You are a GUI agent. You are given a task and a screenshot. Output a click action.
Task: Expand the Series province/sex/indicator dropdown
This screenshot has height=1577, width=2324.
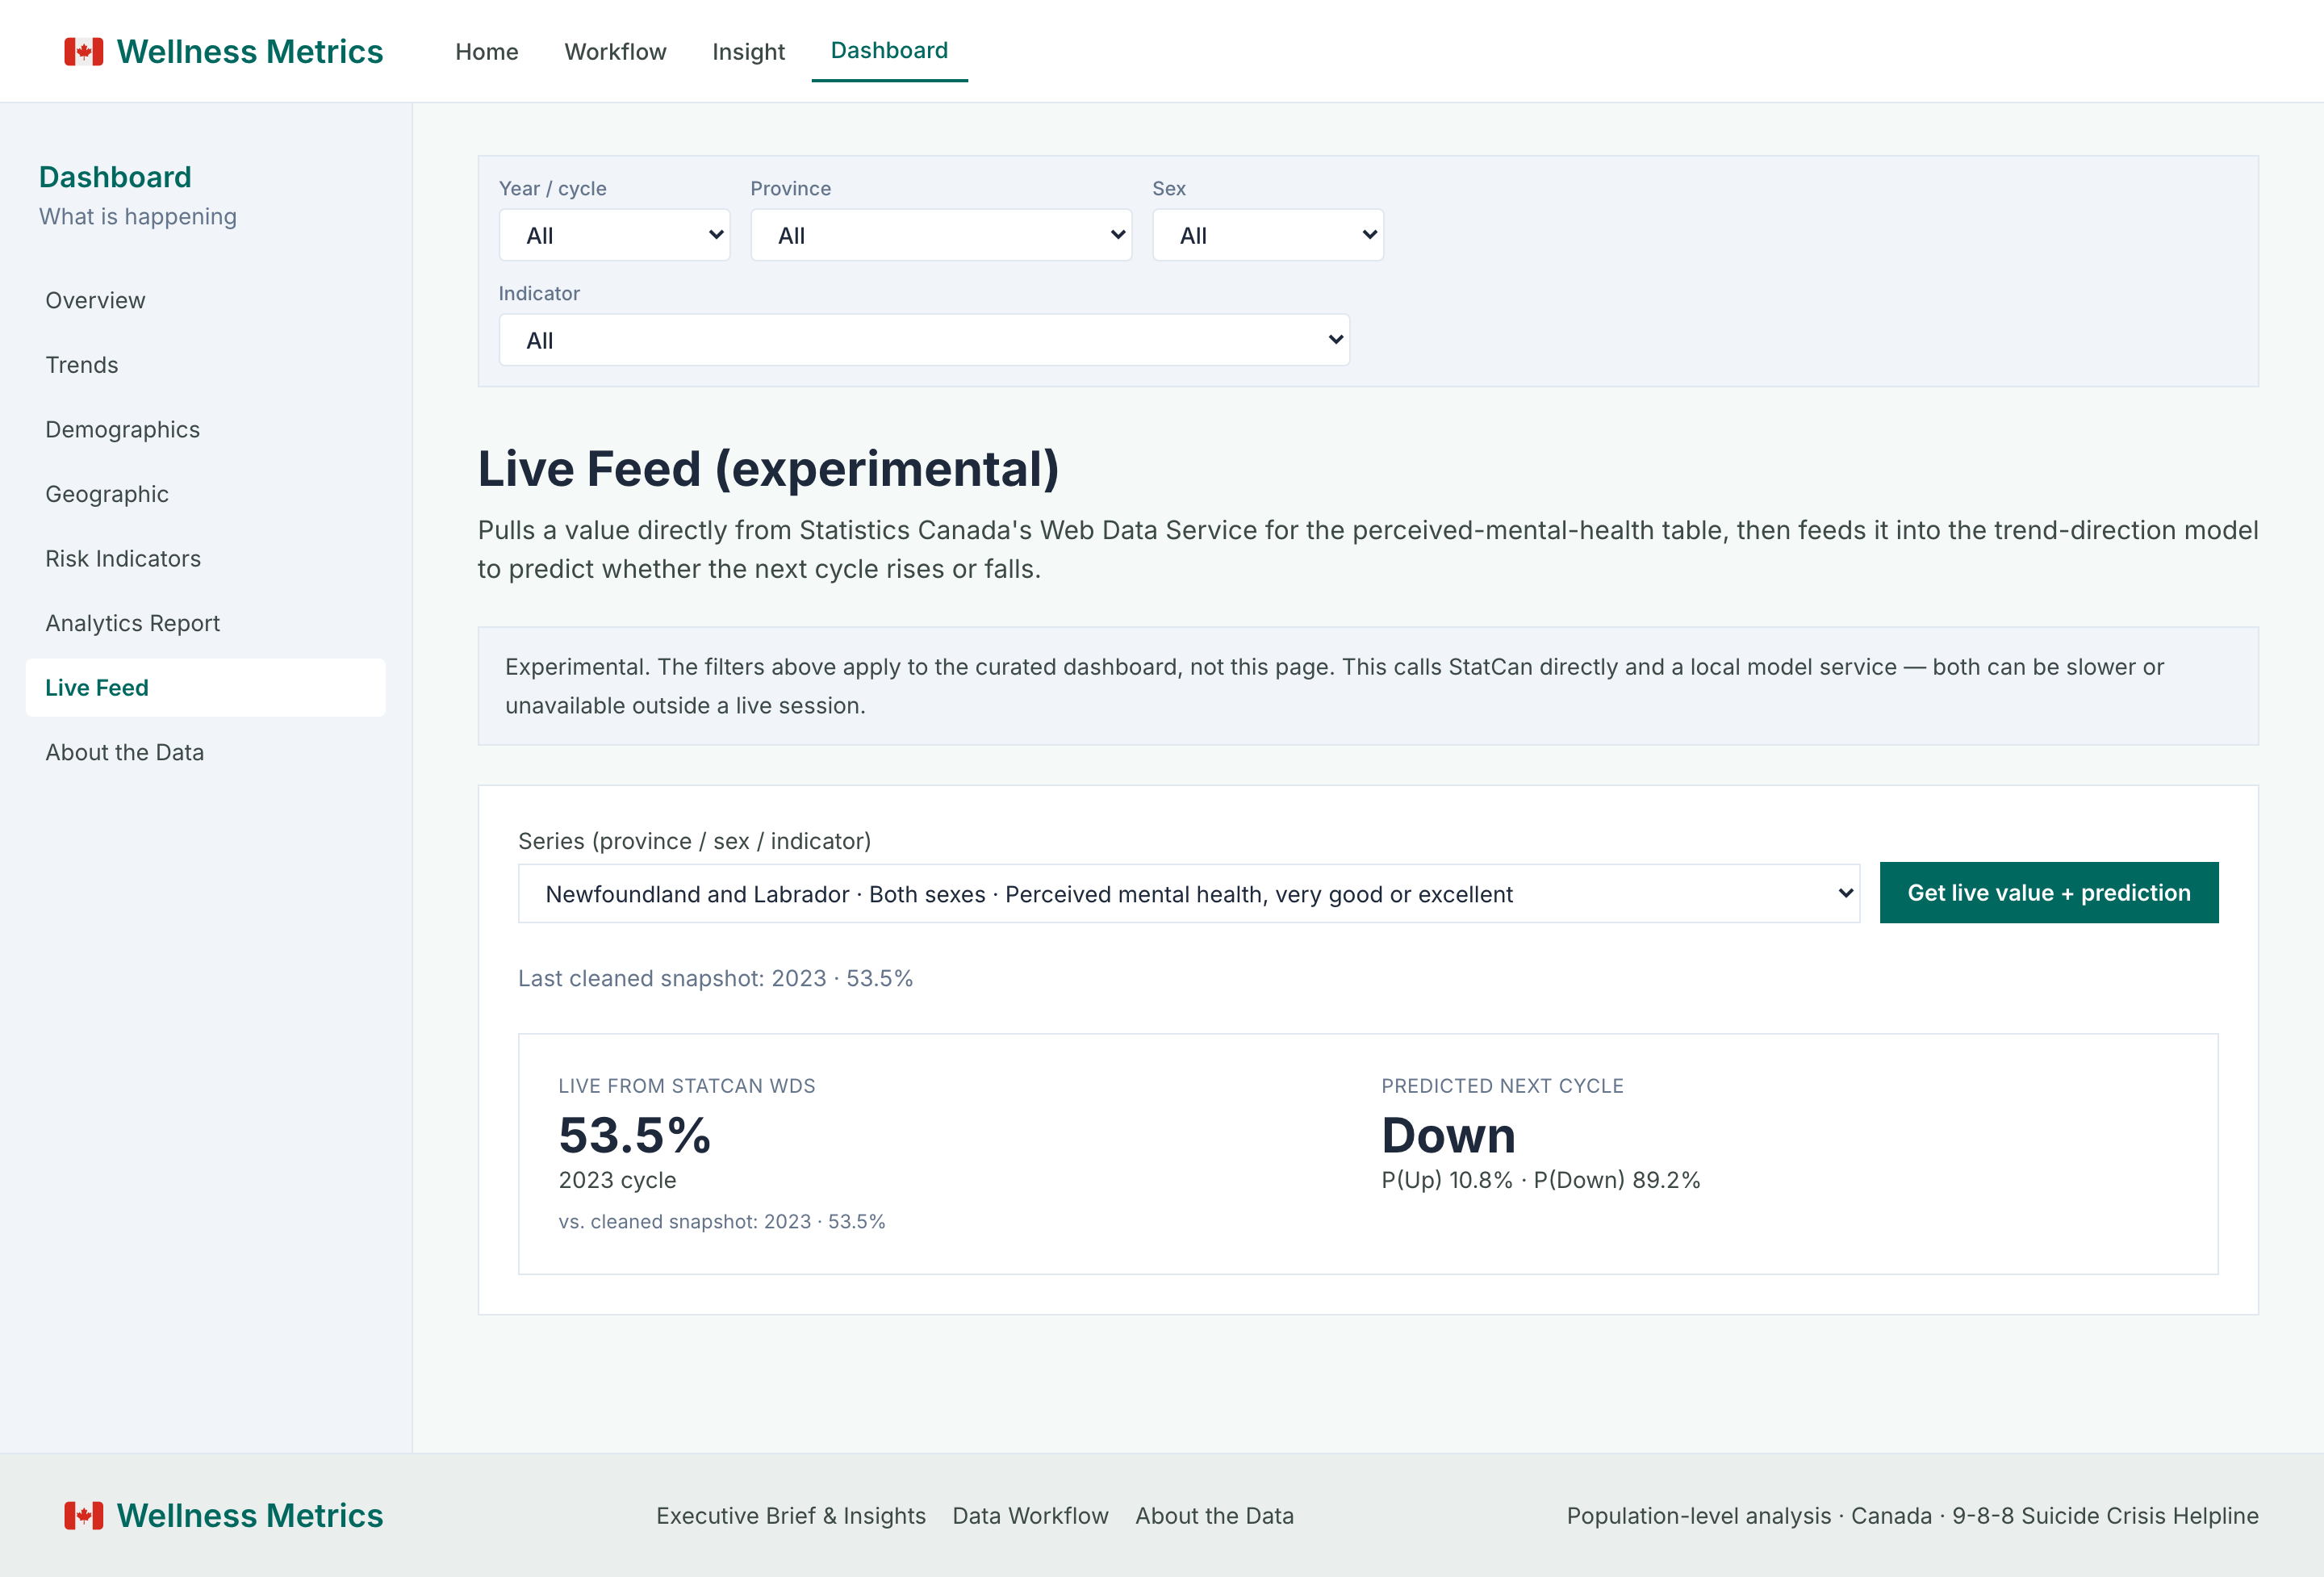tap(1189, 894)
